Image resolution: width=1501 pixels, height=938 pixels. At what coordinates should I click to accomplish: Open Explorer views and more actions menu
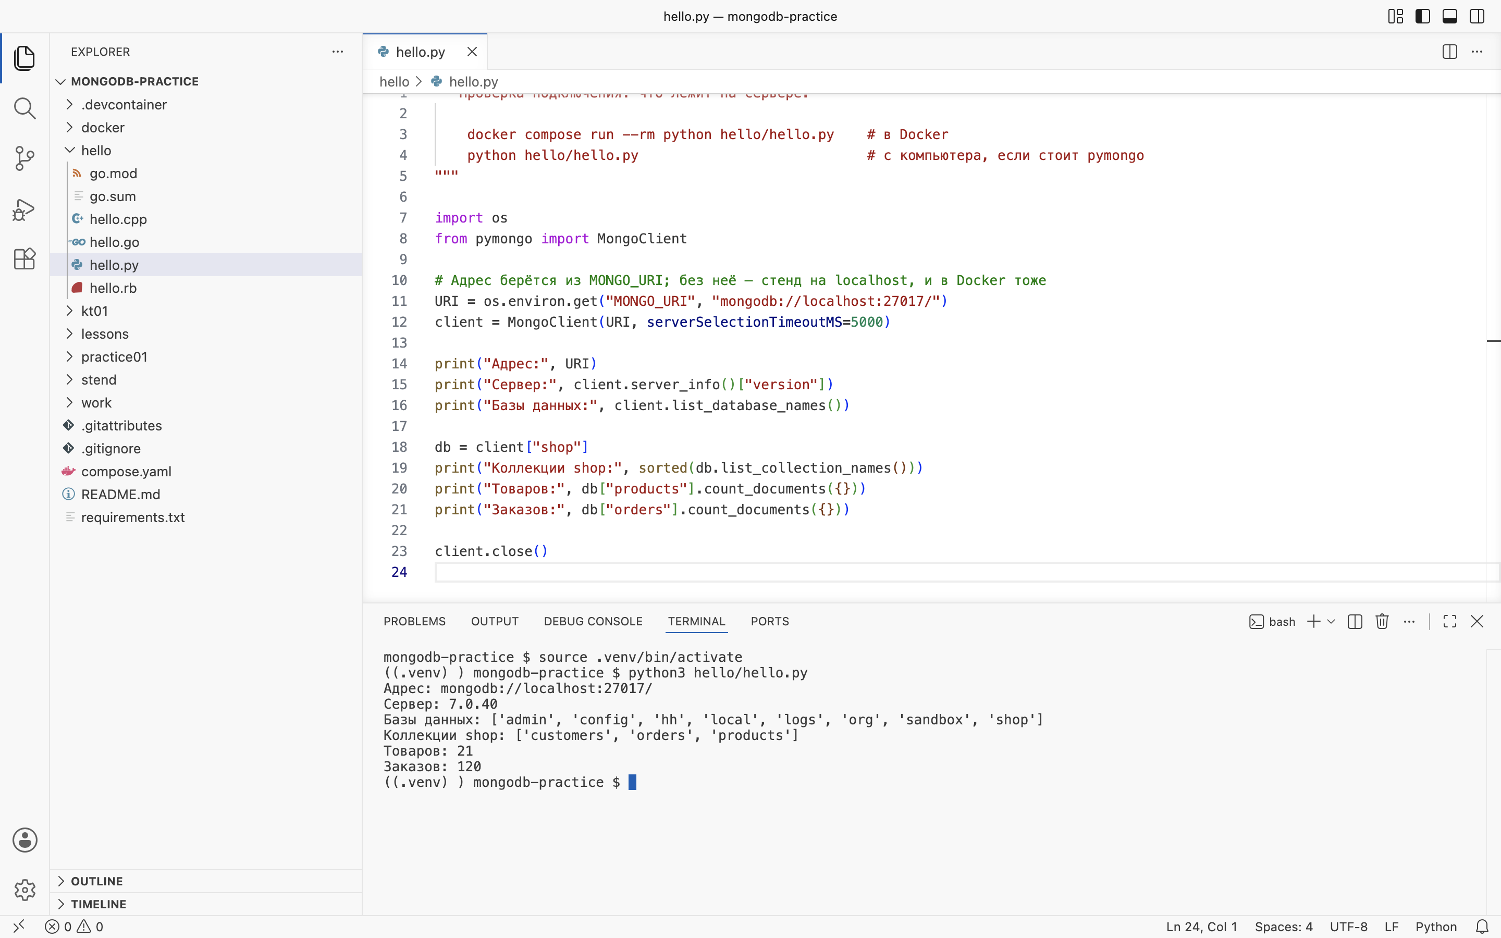pos(337,52)
